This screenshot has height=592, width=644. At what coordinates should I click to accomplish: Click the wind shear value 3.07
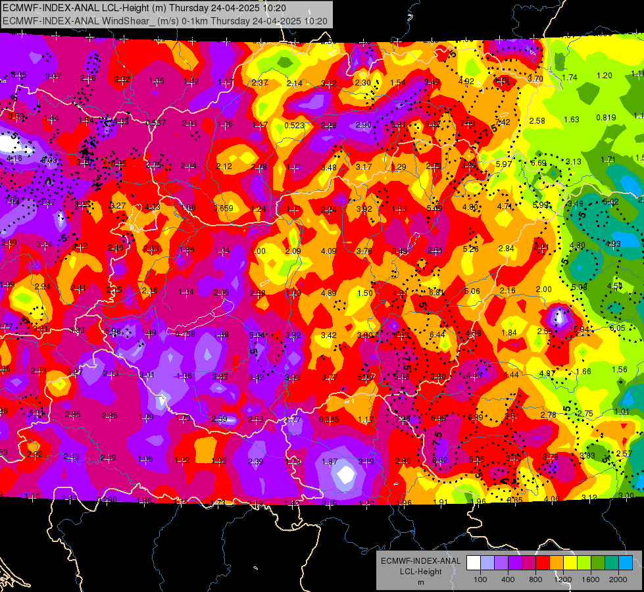pos(53,76)
